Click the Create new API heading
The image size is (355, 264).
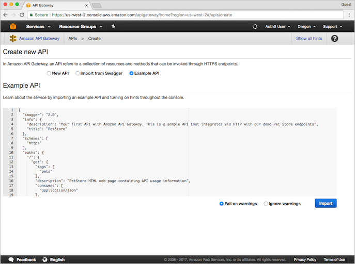25,52
